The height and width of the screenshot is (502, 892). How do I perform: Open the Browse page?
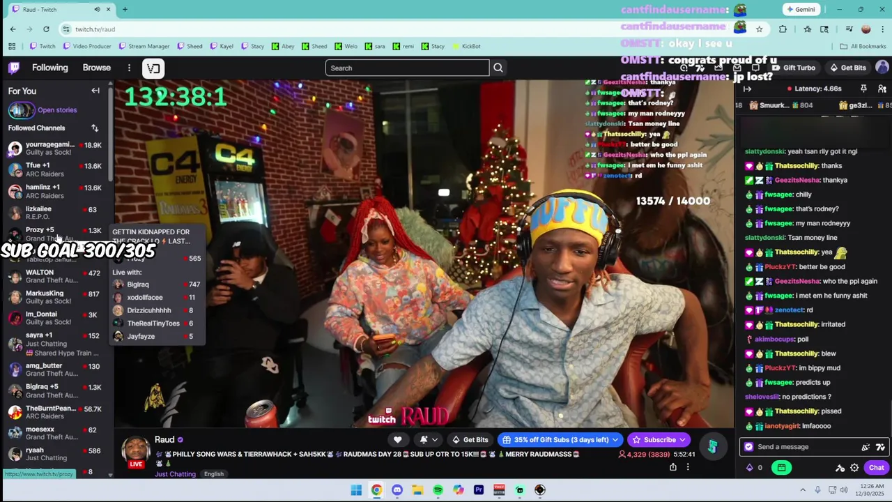[x=97, y=68]
